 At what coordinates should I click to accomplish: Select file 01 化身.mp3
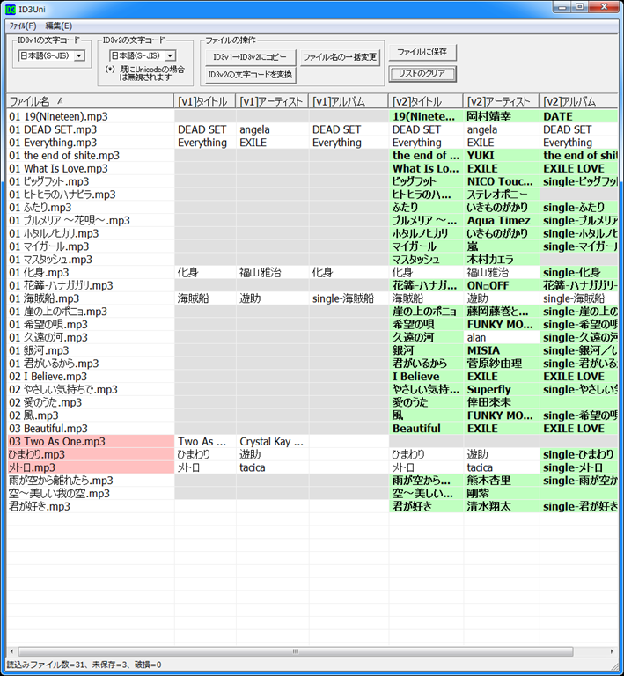(40, 273)
